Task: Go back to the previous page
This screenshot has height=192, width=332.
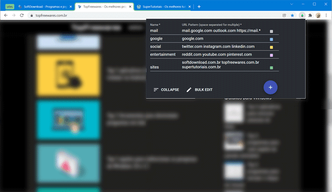Action: (6, 15)
